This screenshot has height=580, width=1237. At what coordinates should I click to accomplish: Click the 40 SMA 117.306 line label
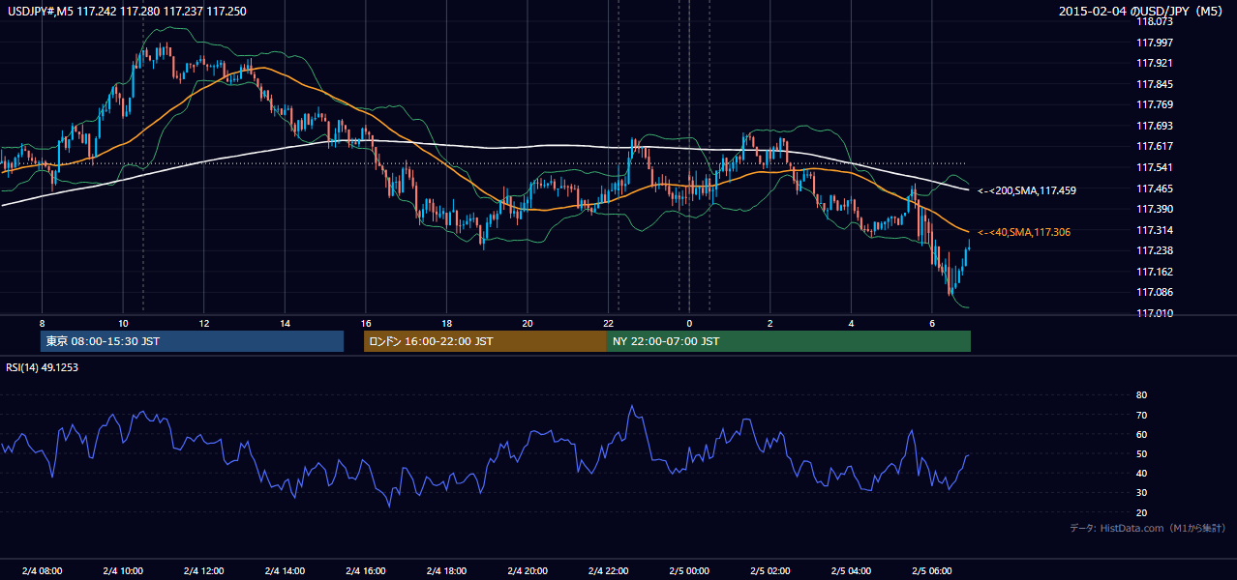(1023, 232)
